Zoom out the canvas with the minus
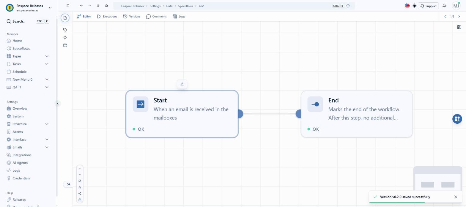The width and height of the screenshot is (466, 207). click(x=80, y=174)
